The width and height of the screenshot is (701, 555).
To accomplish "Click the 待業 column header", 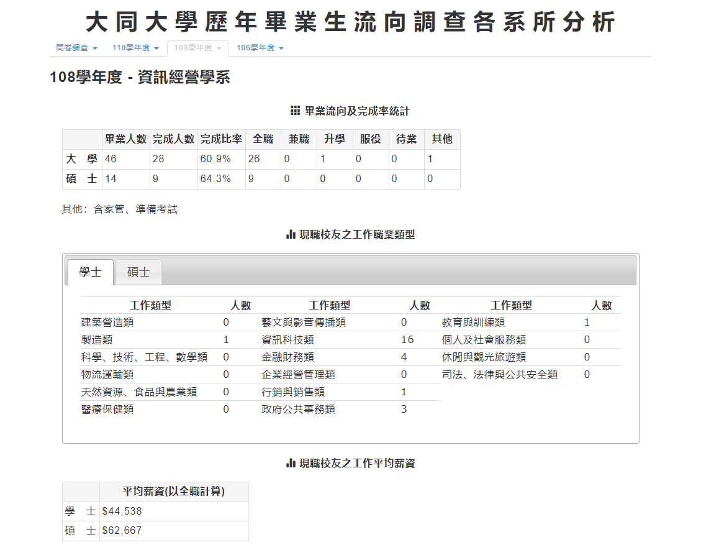I will pyautogui.click(x=406, y=139).
